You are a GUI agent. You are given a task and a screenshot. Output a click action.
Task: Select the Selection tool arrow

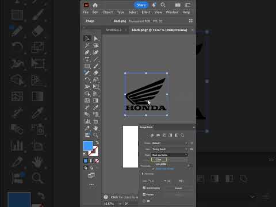(x=87, y=39)
